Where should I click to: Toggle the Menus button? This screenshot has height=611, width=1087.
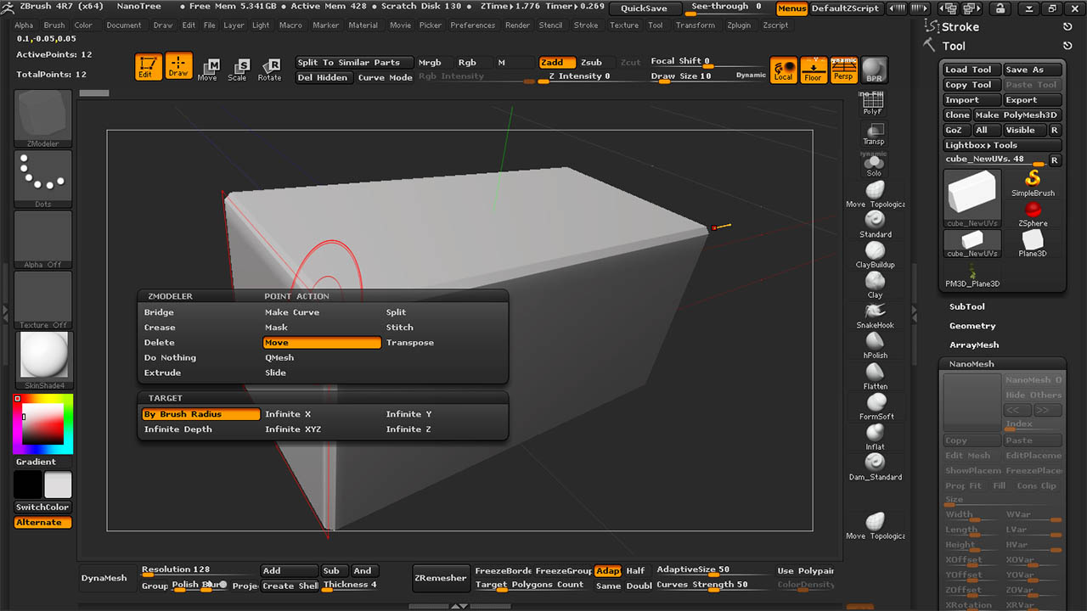791,8
